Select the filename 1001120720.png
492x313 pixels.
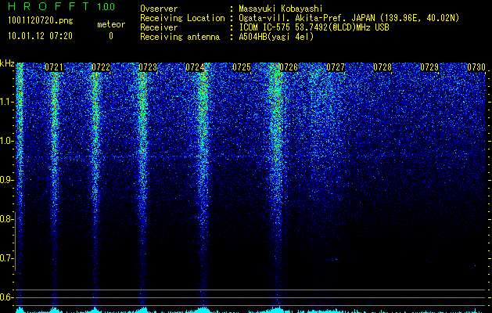(40, 21)
